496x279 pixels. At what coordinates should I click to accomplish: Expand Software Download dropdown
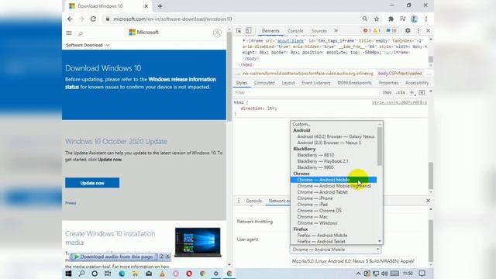pyautogui.click(x=88, y=45)
